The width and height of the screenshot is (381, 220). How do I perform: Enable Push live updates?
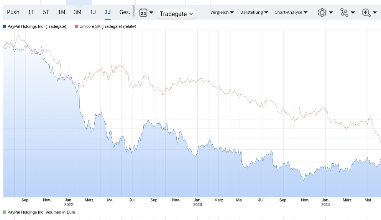pyautogui.click(x=13, y=12)
